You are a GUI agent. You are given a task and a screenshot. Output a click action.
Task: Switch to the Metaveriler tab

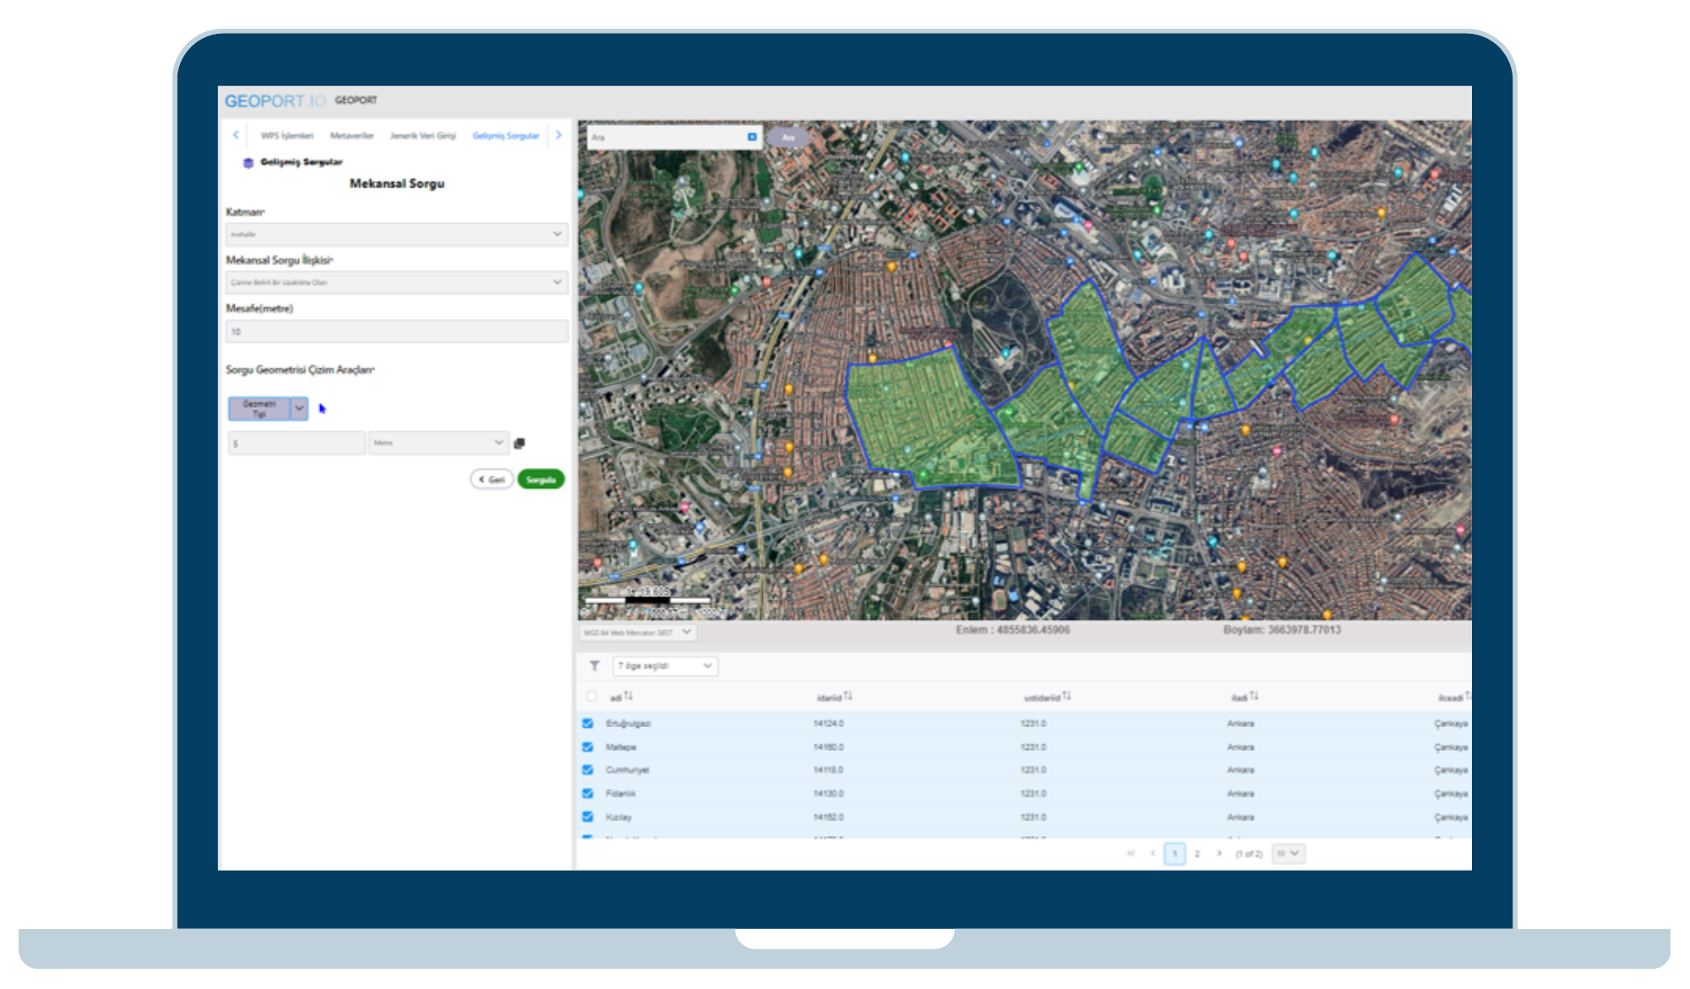[x=352, y=136]
